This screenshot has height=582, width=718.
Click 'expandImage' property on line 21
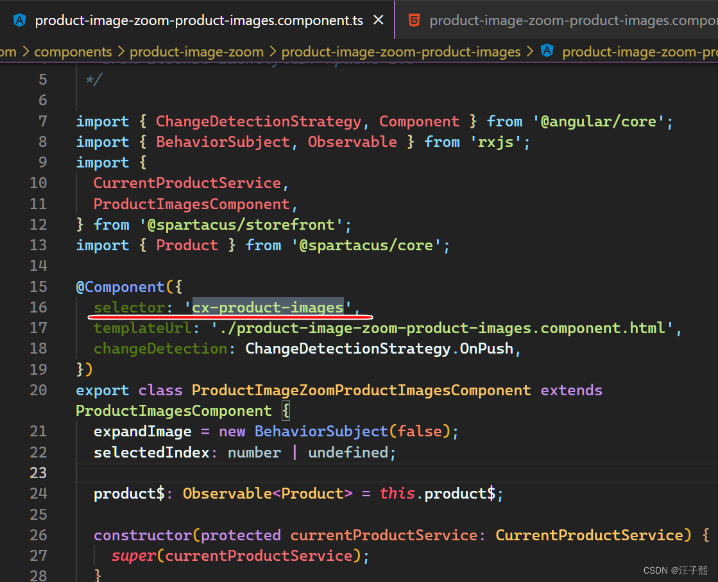143,431
